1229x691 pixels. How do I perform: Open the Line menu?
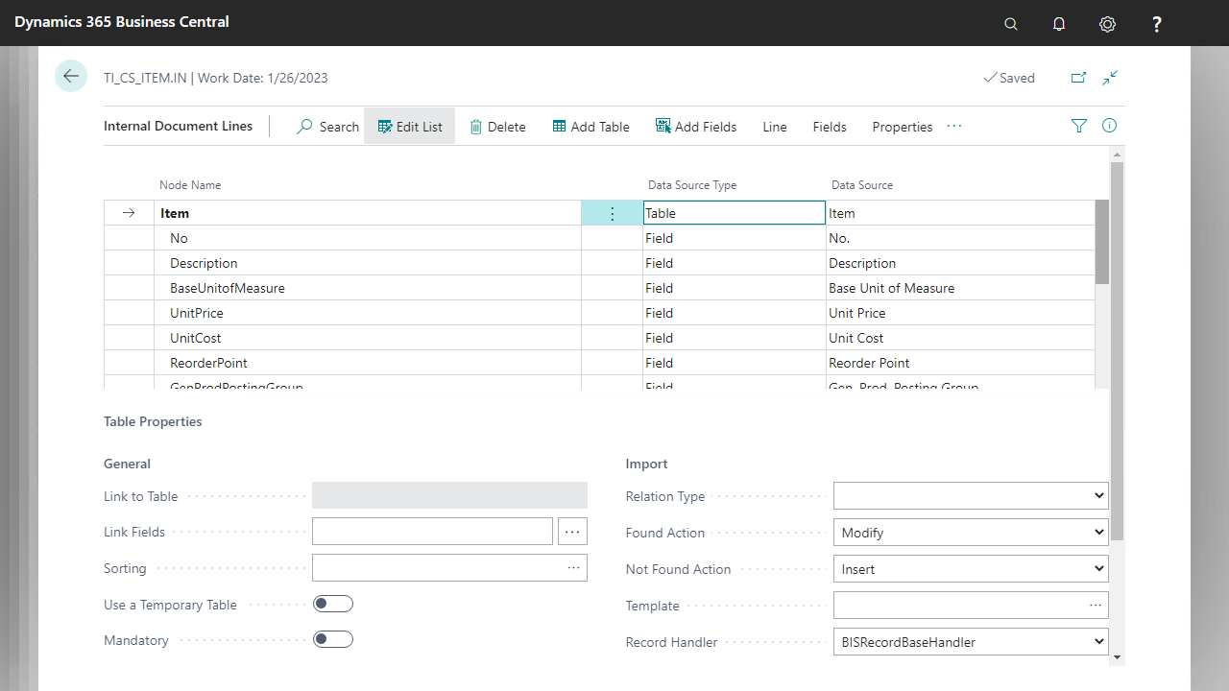click(775, 127)
